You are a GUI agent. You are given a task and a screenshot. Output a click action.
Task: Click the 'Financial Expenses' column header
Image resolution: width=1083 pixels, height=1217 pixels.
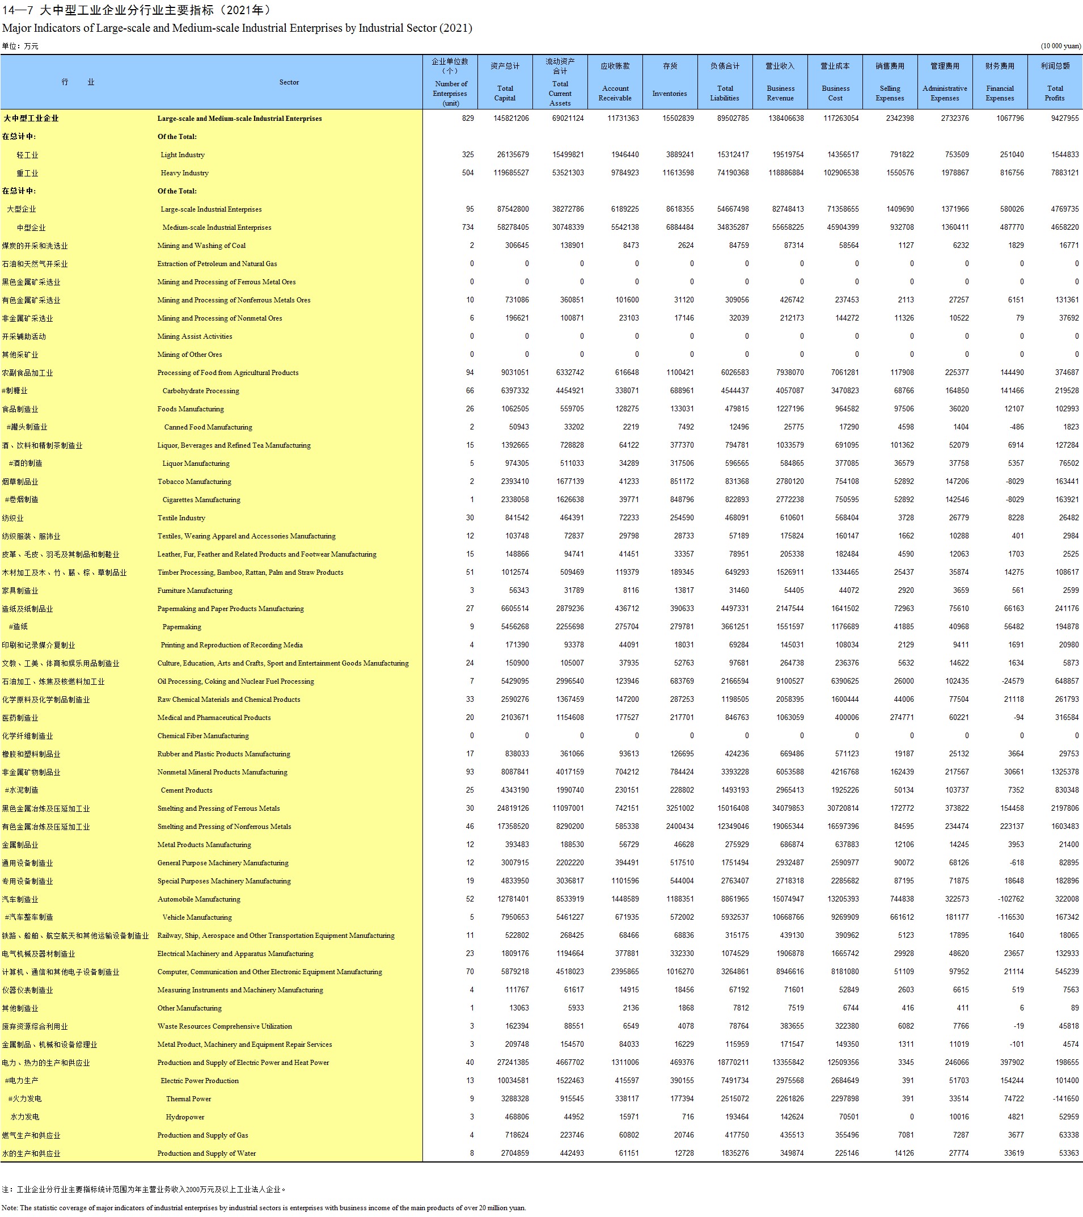[1000, 82]
